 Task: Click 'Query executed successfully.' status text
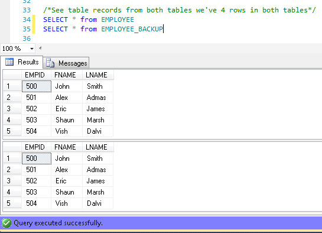click(58, 223)
